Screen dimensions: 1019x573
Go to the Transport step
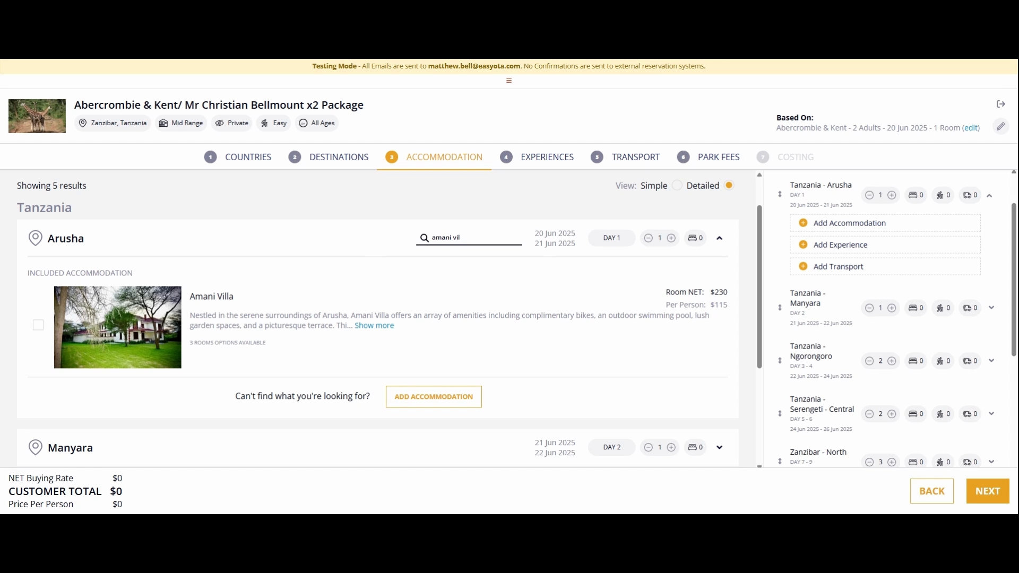tap(625, 157)
